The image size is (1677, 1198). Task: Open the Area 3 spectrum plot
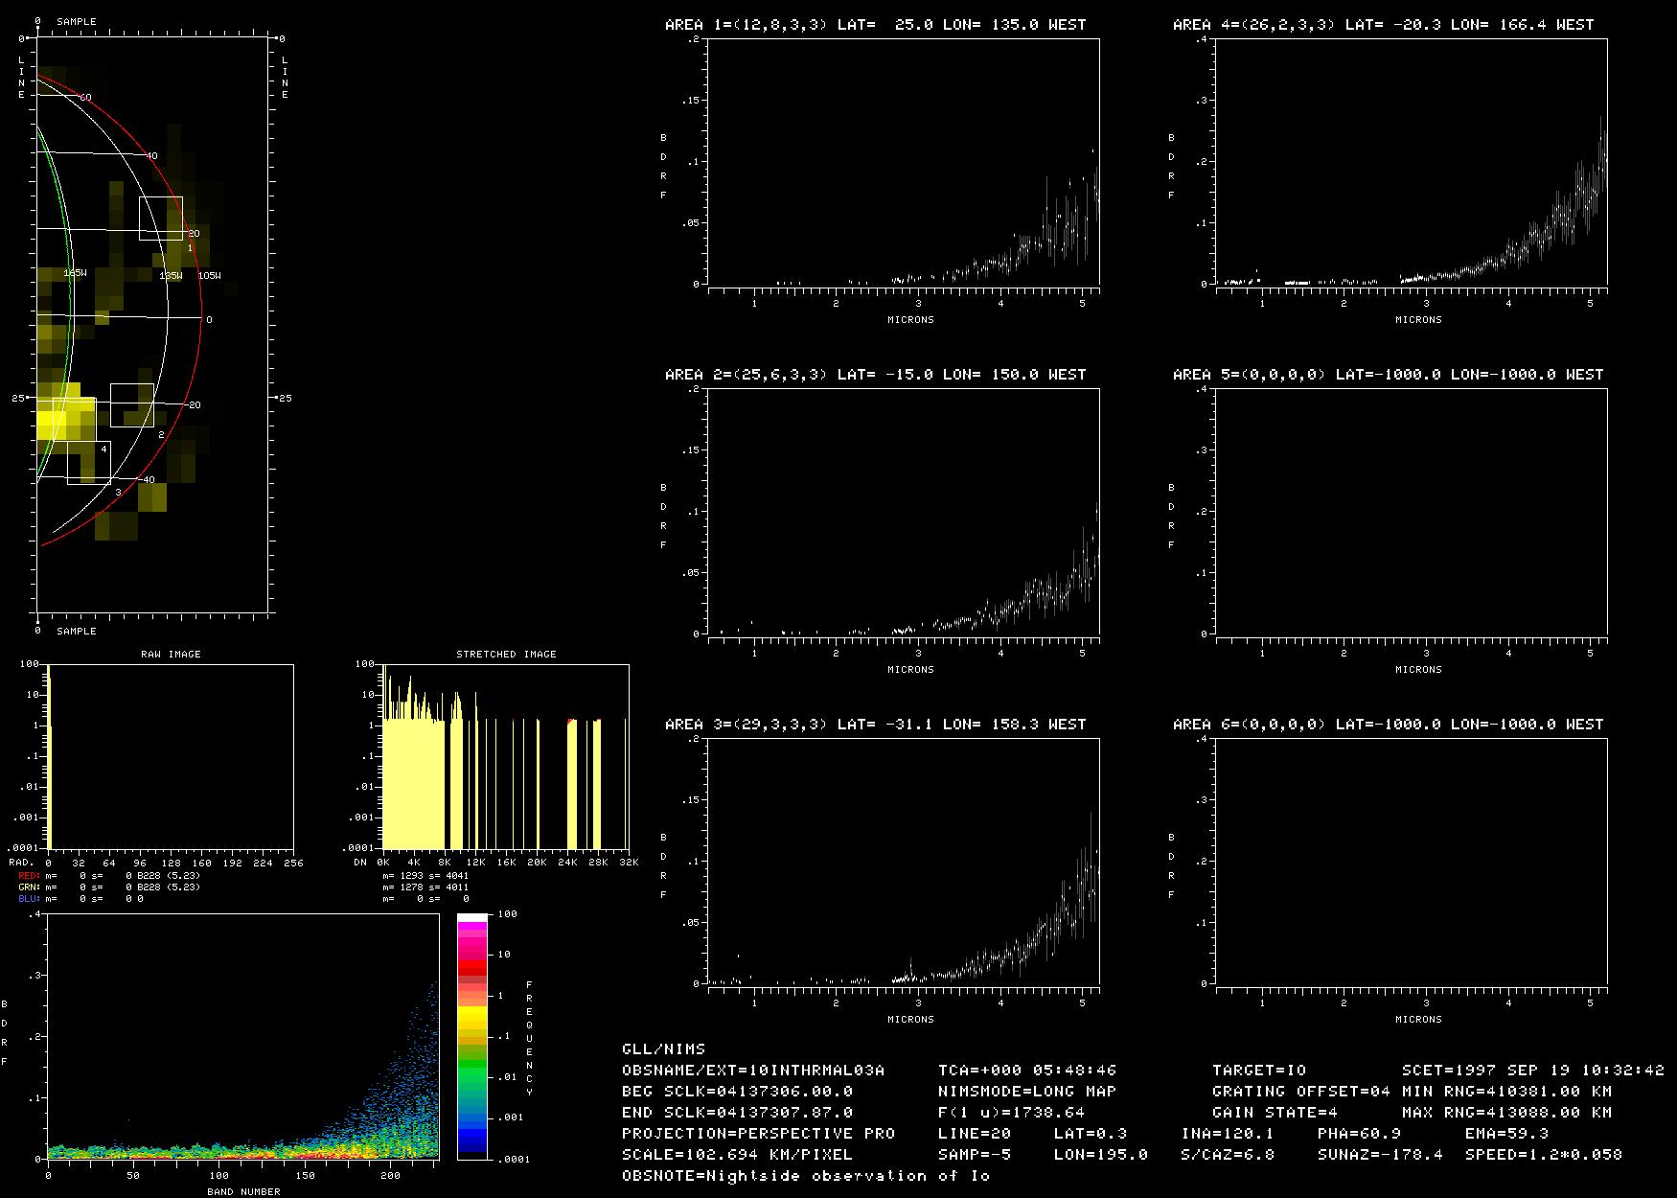coord(903,862)
